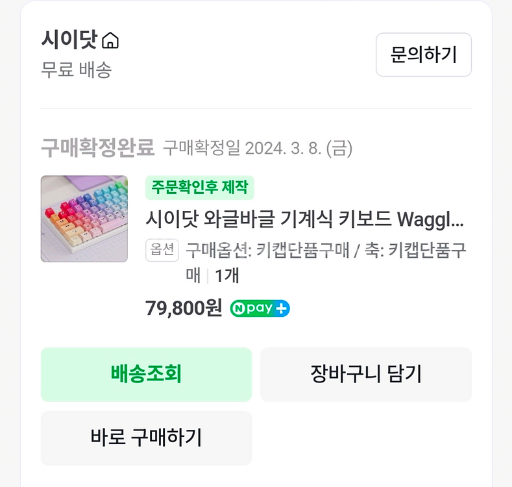This screenshot has height=487, width=512.
Task: Open the rainbow keyboard product thumbnail
Action: pyautogui.click(x=84, y=219)
